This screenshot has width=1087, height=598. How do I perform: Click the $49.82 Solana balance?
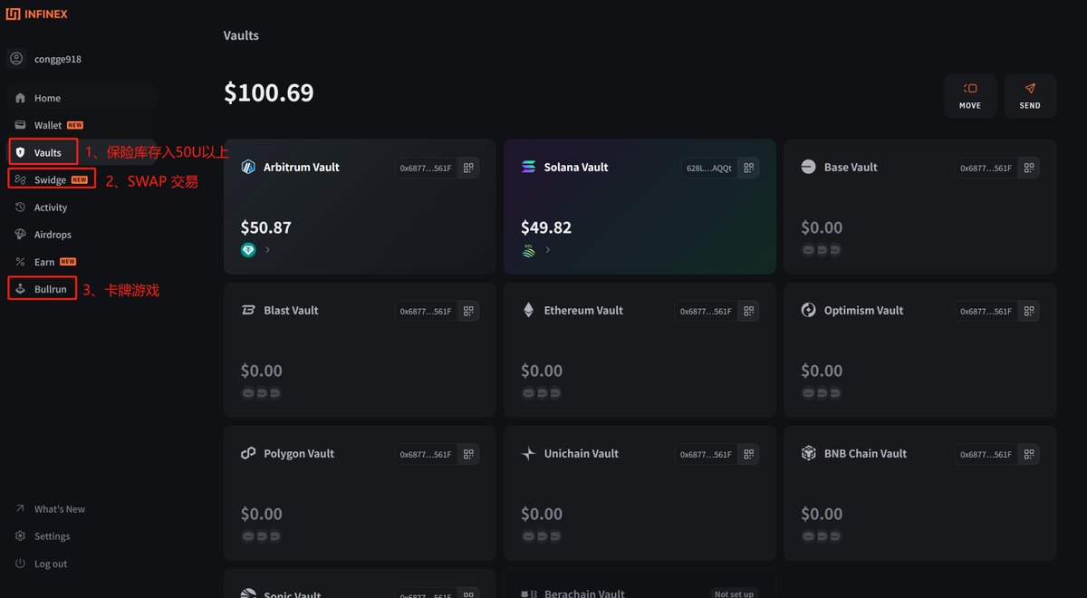click(x=546, y=227)
